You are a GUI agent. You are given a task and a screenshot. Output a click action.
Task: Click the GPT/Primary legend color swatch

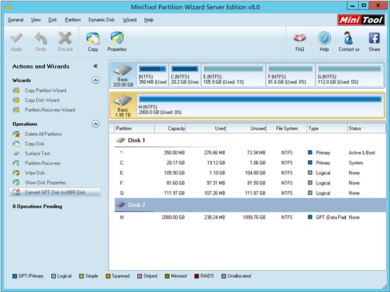(x=15, y=276)
